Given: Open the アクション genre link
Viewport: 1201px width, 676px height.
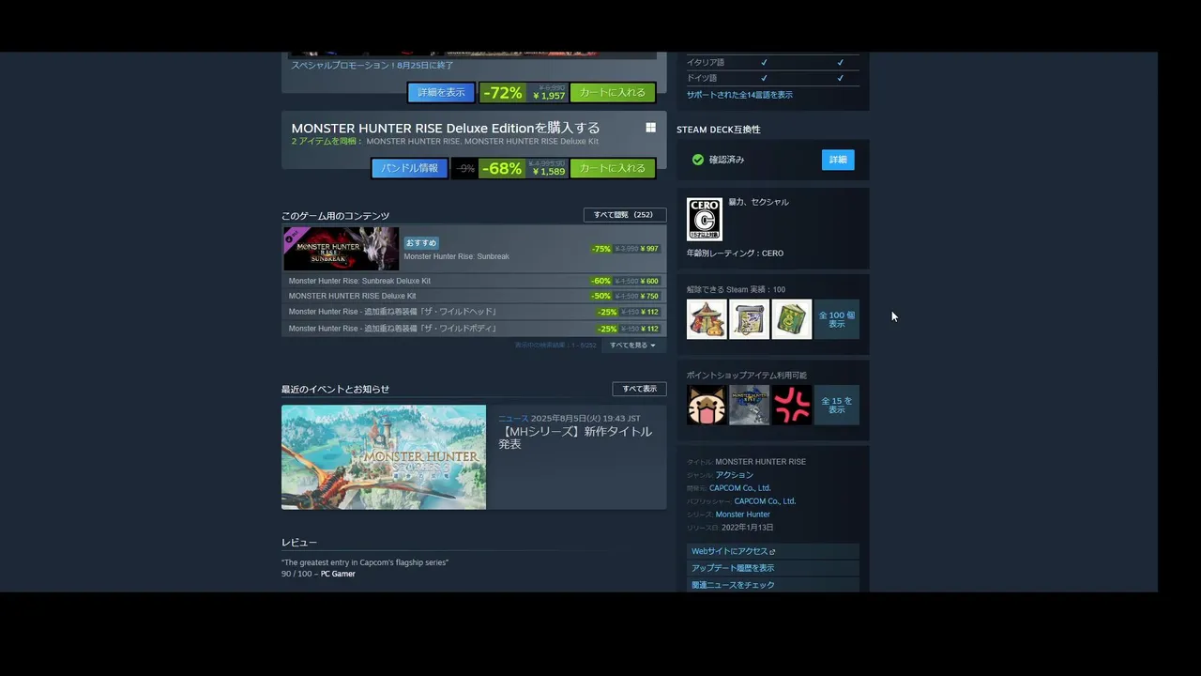Looking at the screenshot, I should click(735, 475).
